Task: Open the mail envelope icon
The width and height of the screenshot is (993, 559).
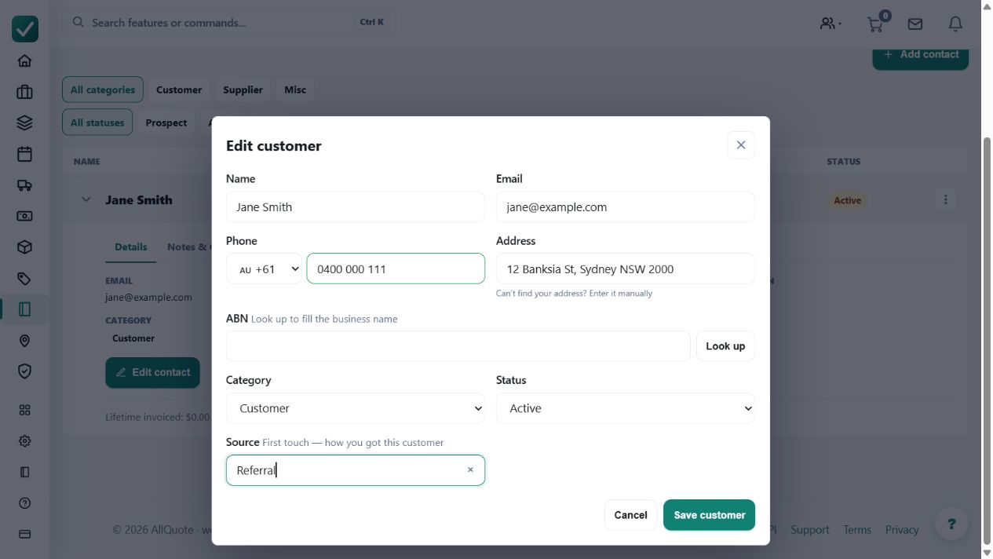Action: pos(915,24)
